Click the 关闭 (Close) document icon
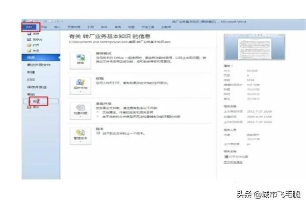Viewport: 306px width, 204px height. [29, 51]
